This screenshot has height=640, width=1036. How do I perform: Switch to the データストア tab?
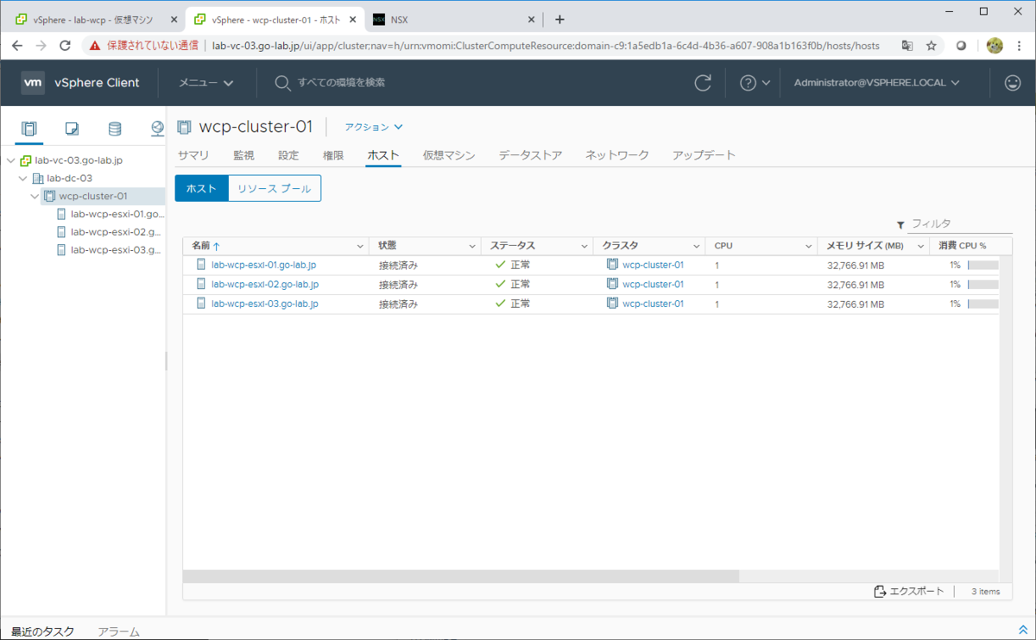530,155
